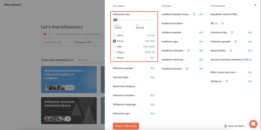Screen dimensions: 261x130
Task: Expand the Audience location filter
Action: click(x=173, y=24)
